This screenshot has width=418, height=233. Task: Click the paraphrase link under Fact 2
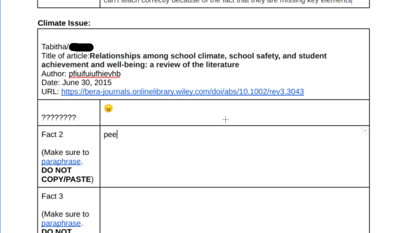click(61, 161)
